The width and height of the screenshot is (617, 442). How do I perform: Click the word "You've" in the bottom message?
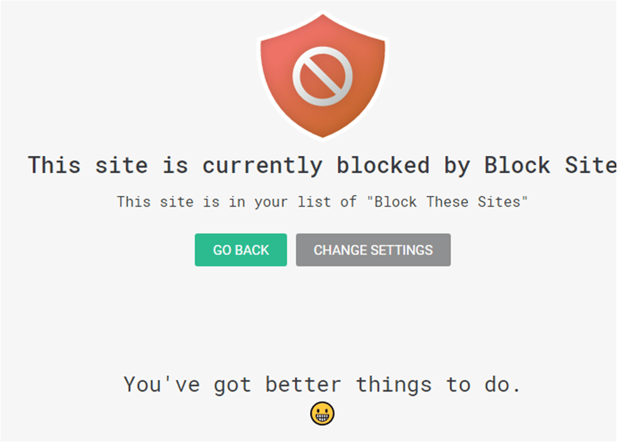[162, 384]
